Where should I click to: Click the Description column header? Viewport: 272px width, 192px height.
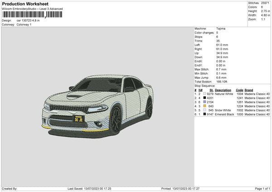(x=223, y=90)
